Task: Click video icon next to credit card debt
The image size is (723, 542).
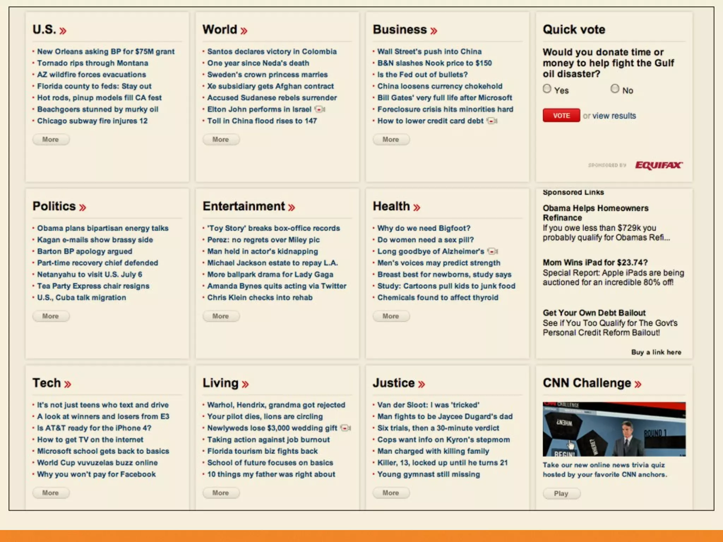Action: (x=492, y=121)
